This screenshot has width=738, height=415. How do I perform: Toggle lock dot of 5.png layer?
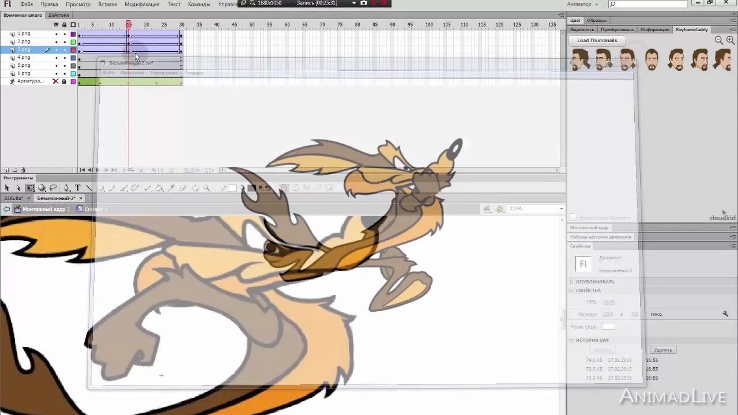65,66
